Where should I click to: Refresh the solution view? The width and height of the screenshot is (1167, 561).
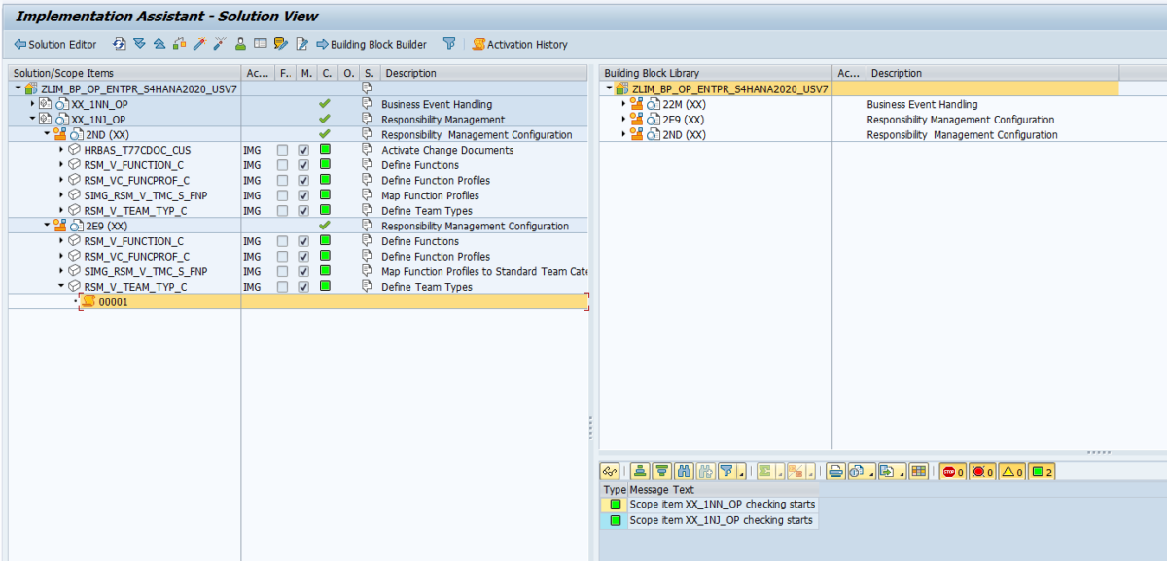pos(118,44)
